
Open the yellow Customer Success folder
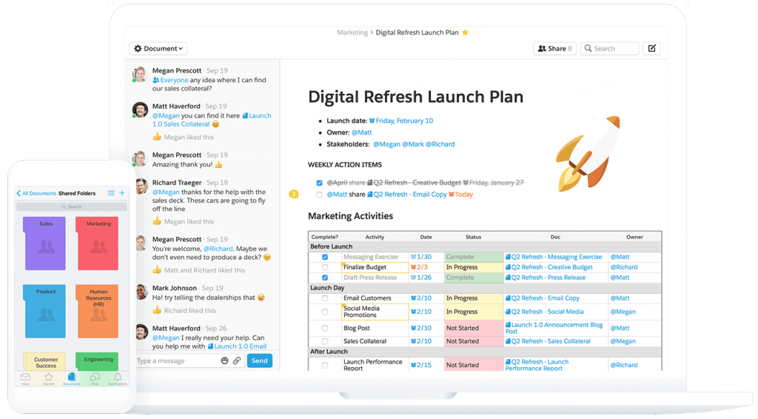click(45, 361)
